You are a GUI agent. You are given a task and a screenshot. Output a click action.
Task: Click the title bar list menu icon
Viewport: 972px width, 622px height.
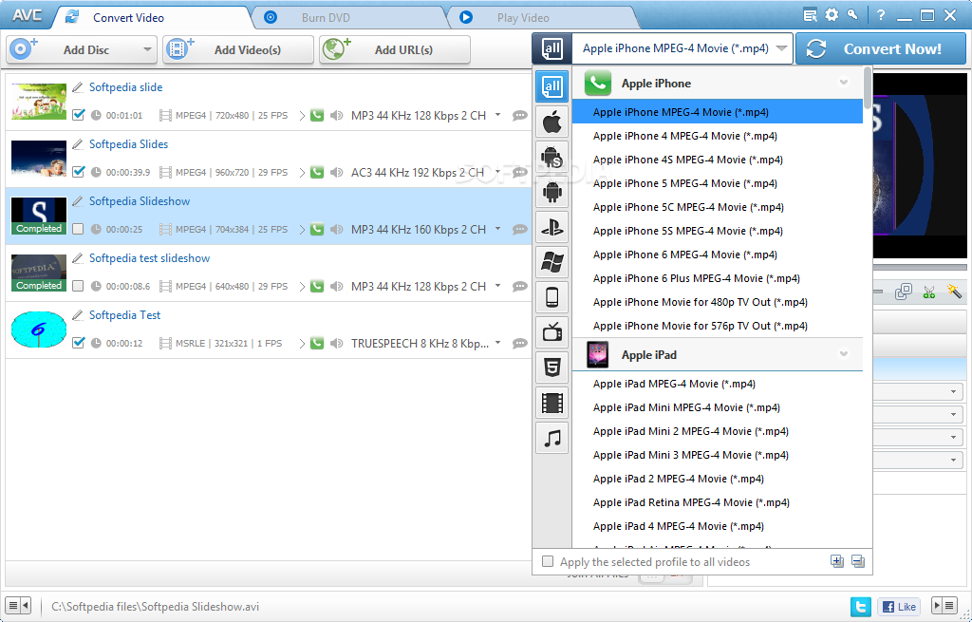coord(810,15)
